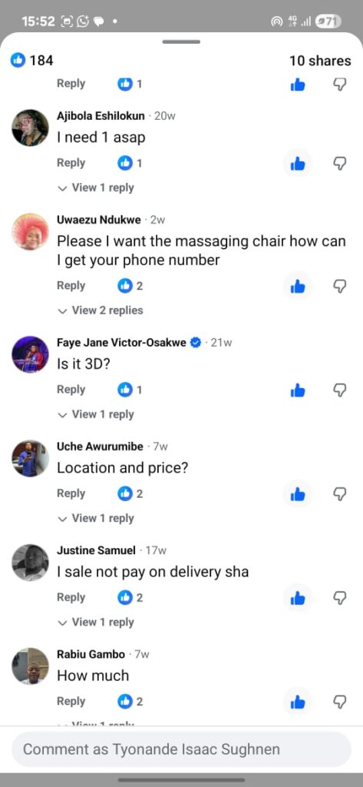The width and height of the screenshot is (363, 787).
Task: Tap thumbs down on Faye Jane Victor-Osakwe's comment
Action: click(x=340, y=390)
